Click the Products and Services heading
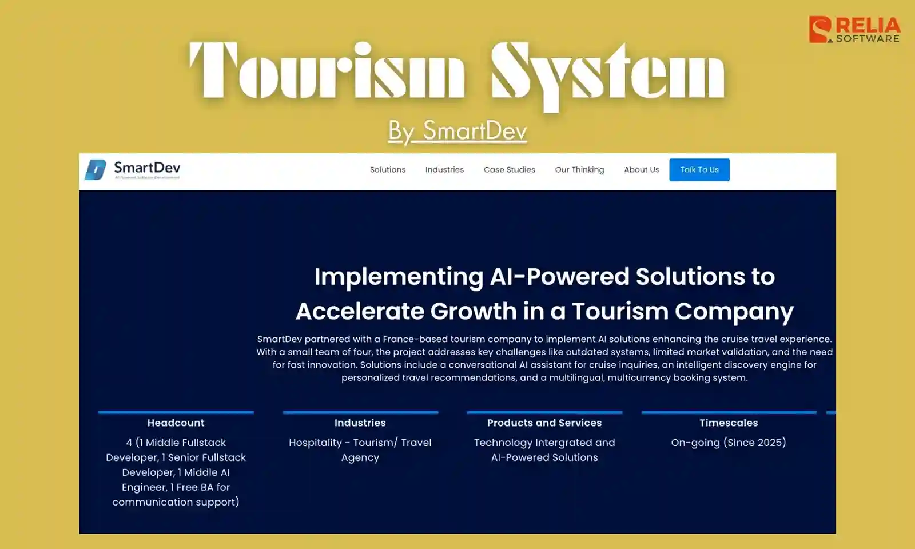Viewport: 915px width, 549px height. (544, 423)
